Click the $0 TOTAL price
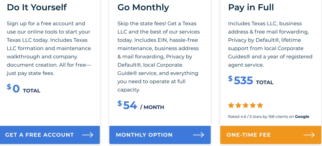Viewport: 322px width, 146px height. (23, 89)
